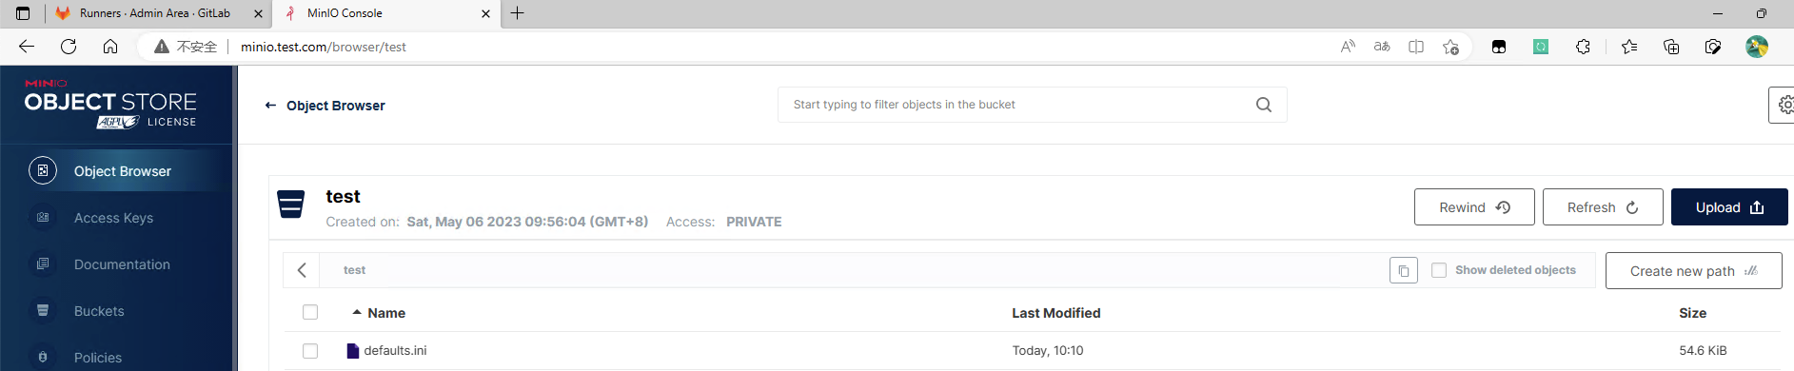This screenshot has width=1794, height=371.
Task: Open browser extensions puzzle icon
Action: click(1583, 47)
